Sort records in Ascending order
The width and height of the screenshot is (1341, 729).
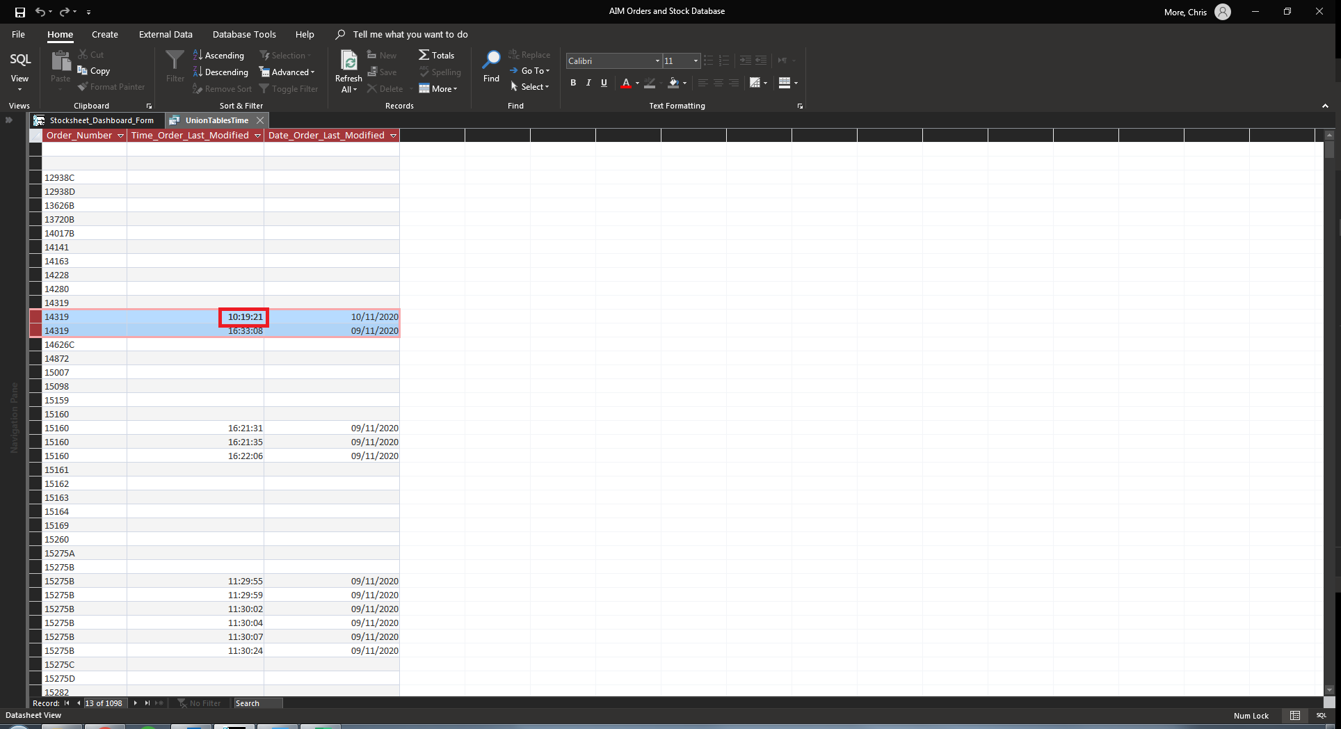click(x=218, y=56)
